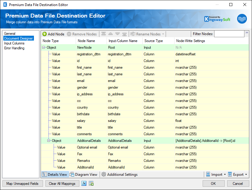Open the Rename Nodes dropdown arrow
Screen dimensions: 252x190
pyautogui.click(x=163, y=34)
